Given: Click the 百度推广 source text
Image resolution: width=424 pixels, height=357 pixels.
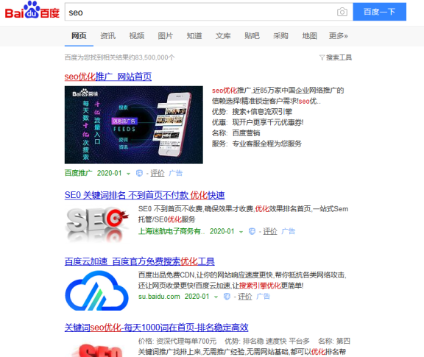Looking at the screenshot, I should (79, 173).
